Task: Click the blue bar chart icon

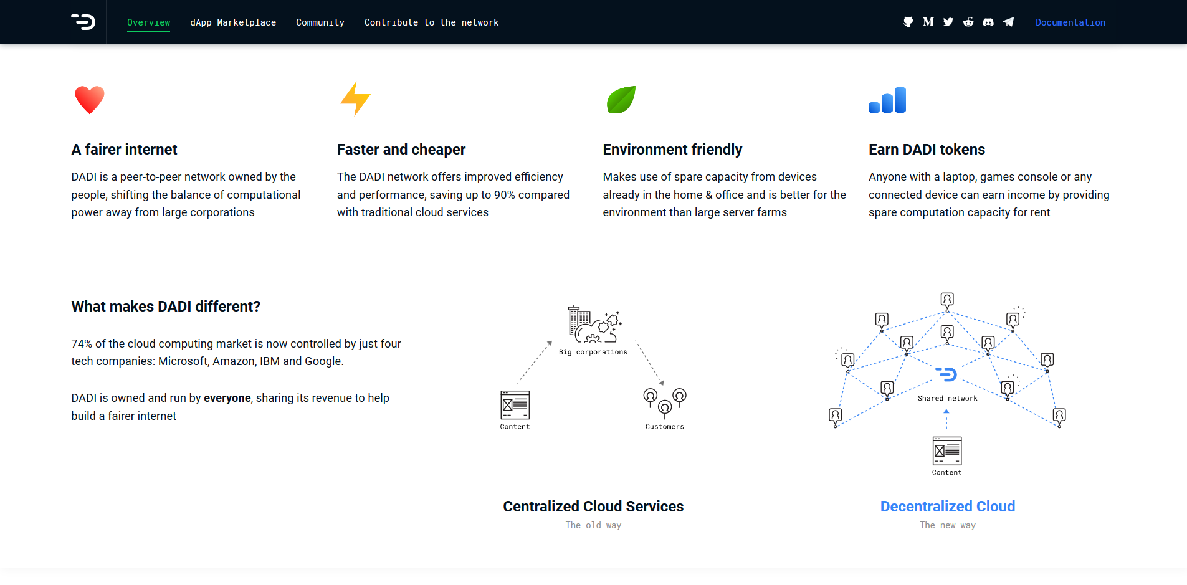Action: tap(887, 100)
